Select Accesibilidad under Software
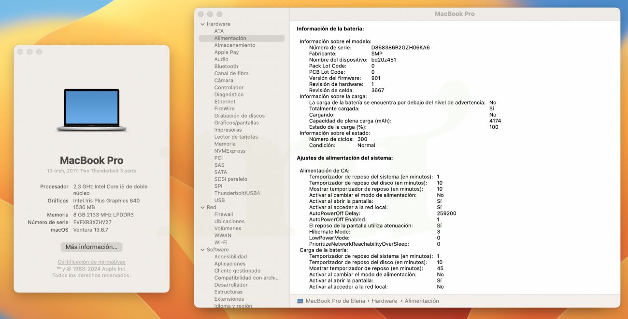Screen dimensions: 628x319 (x=230, y=257)
